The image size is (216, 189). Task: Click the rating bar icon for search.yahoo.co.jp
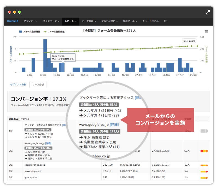click(x=204, y=165)
